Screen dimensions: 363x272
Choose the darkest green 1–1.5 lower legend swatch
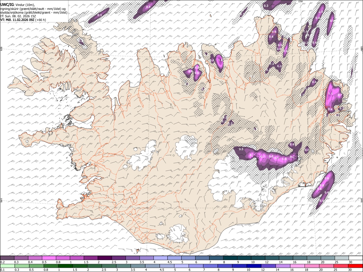(x=65, y=266)
